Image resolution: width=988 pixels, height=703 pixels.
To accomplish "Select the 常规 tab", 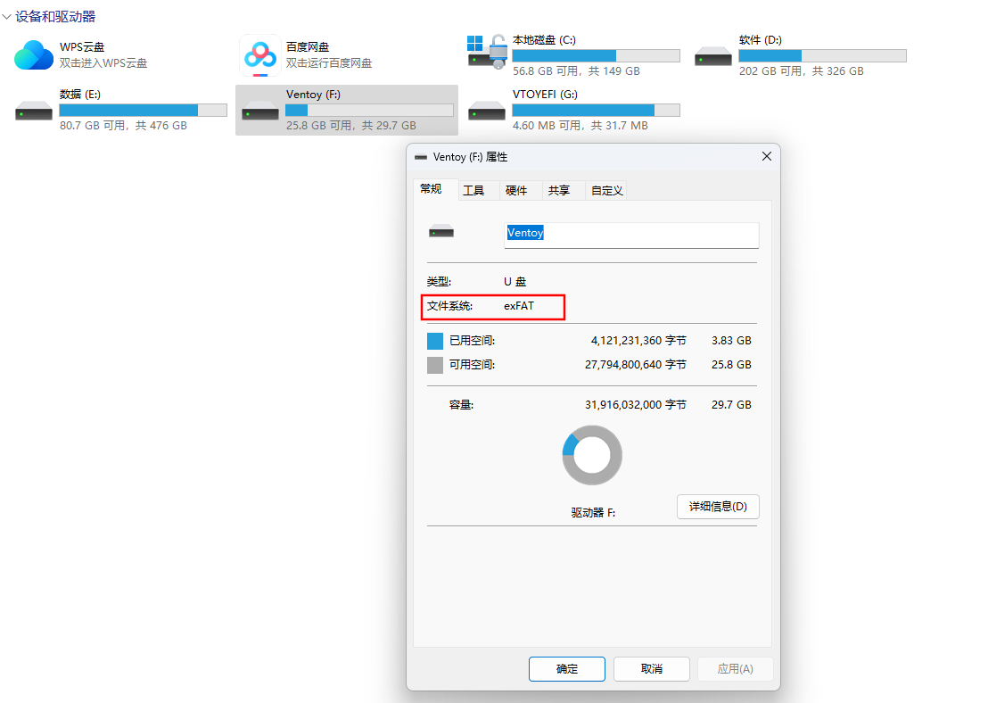I will (x=431, y=189).
